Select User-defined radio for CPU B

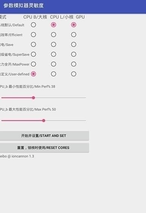click(x=34, y=74)
